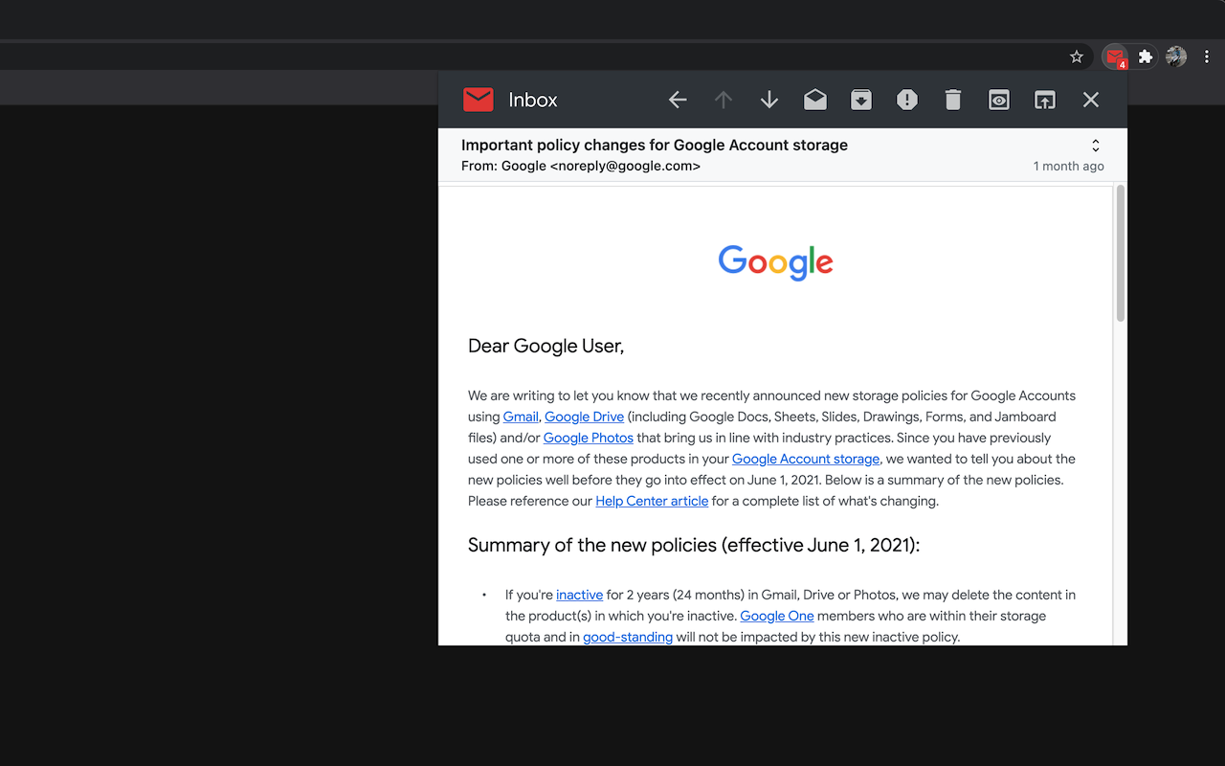The width and height of the screenshot is (1225, 766).
Task: Open the Google Photos link
Action: pos(588,438)
